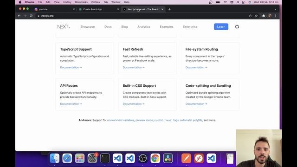Open Documentation link under Built-in CSS Support
This screenshot has height=167, width=297.
(x=134, y=104)
